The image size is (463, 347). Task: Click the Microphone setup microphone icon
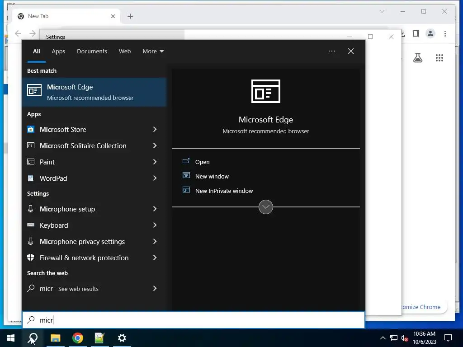(x=30, y=209)
